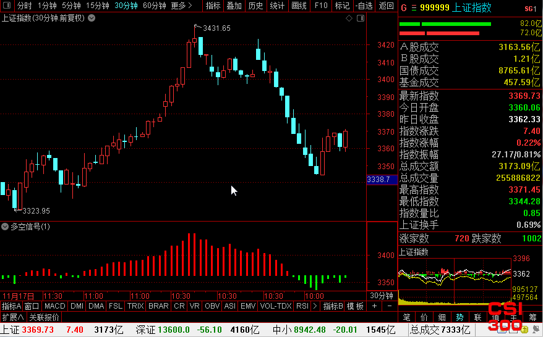Image resolution: width=543 pixels, height=337 pixels.
Task: Switch to 势 trend tab
Action: (460, 317)
